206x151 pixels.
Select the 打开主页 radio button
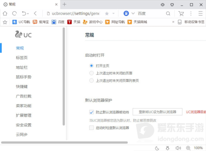91,66
